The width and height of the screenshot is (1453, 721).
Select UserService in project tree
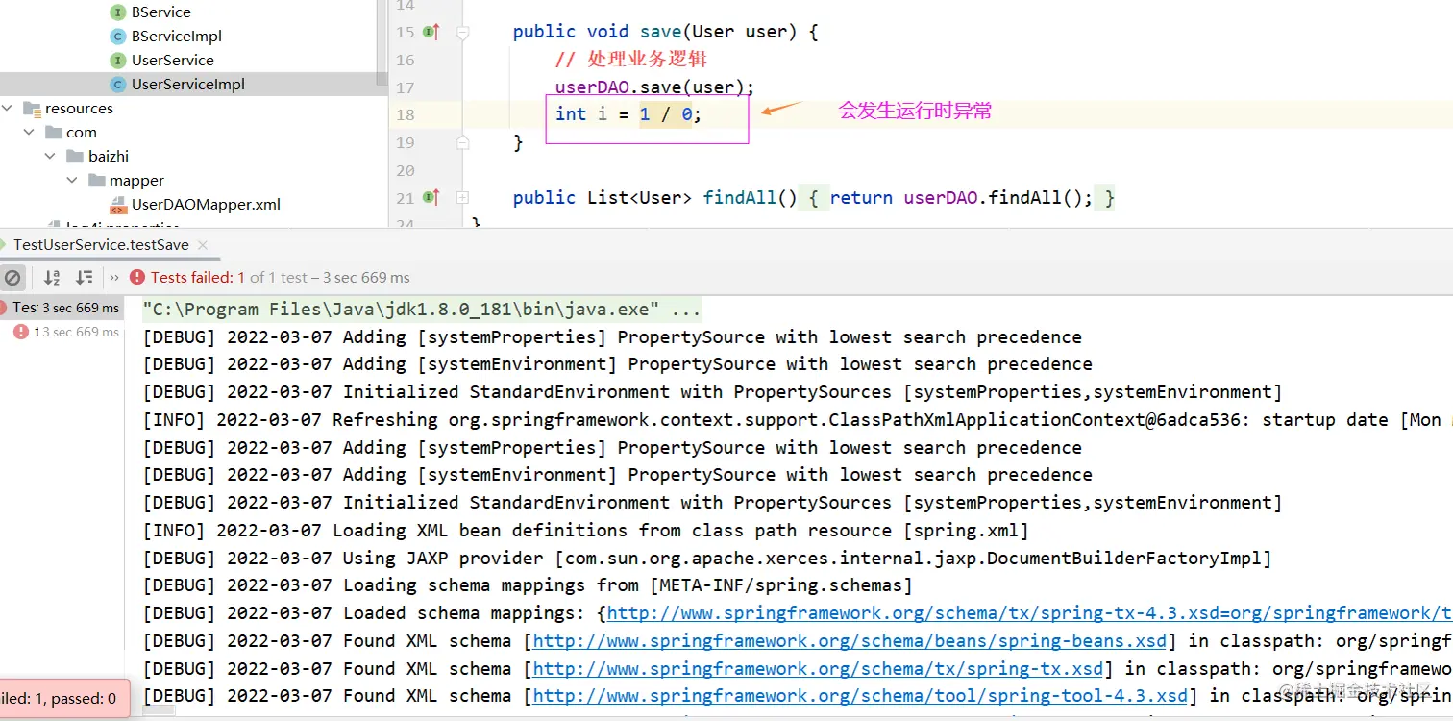click(x=173, y=61)
